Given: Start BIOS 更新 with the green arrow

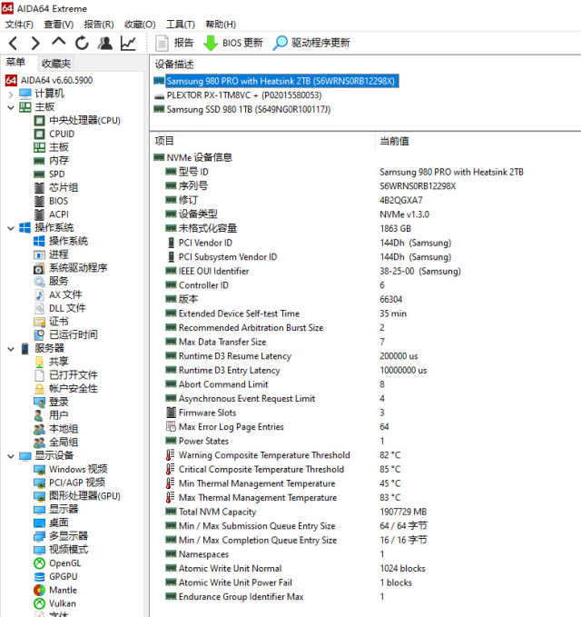Looking at the screenshot, I should (x=232, y=43).
